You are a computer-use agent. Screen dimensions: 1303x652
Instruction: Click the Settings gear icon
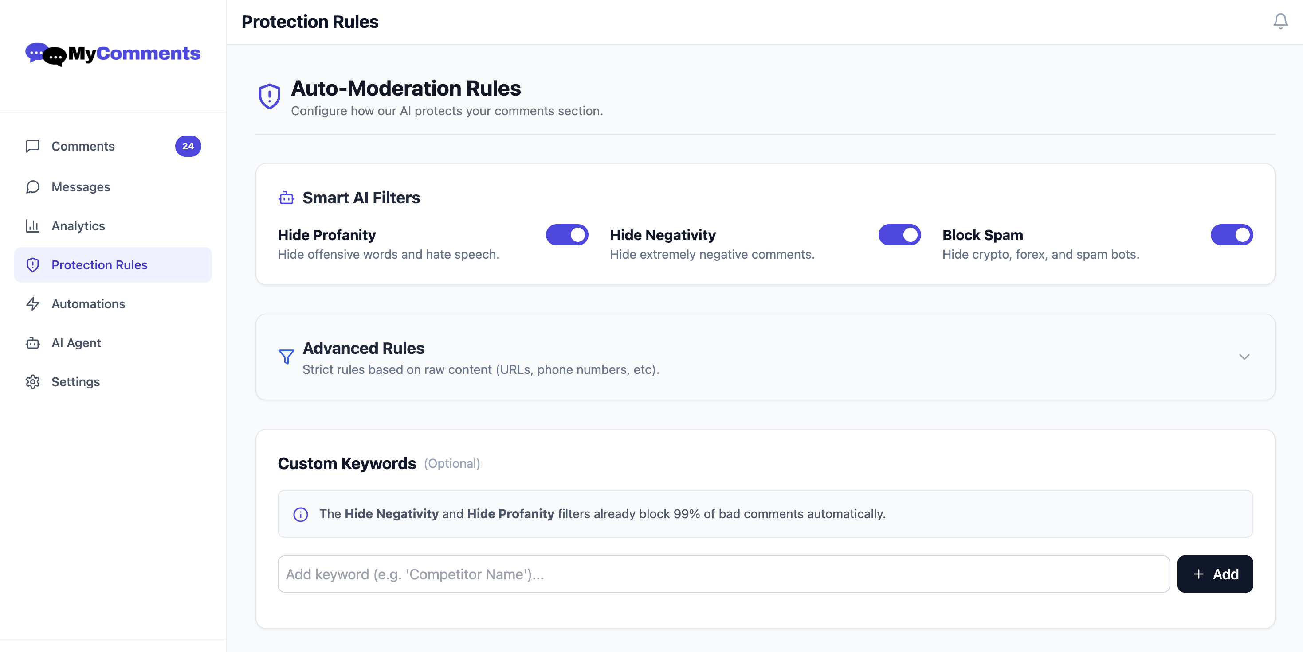33,382
